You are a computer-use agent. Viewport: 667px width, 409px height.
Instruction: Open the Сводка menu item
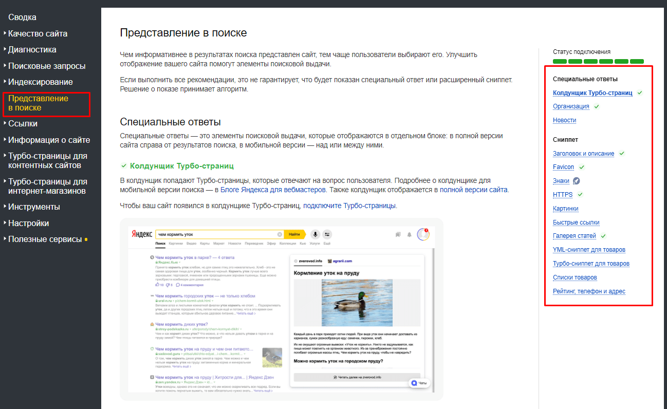pos(22,17)
